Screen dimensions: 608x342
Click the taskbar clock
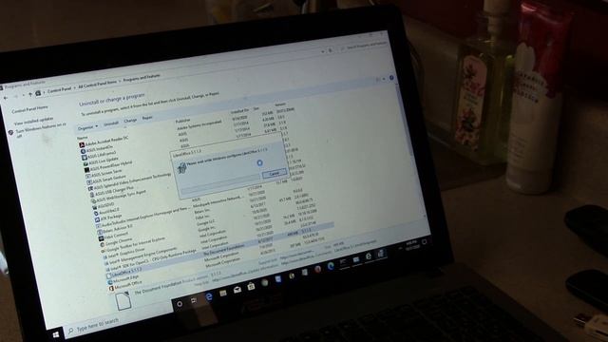pyautogui.click(x=411, y=245)
